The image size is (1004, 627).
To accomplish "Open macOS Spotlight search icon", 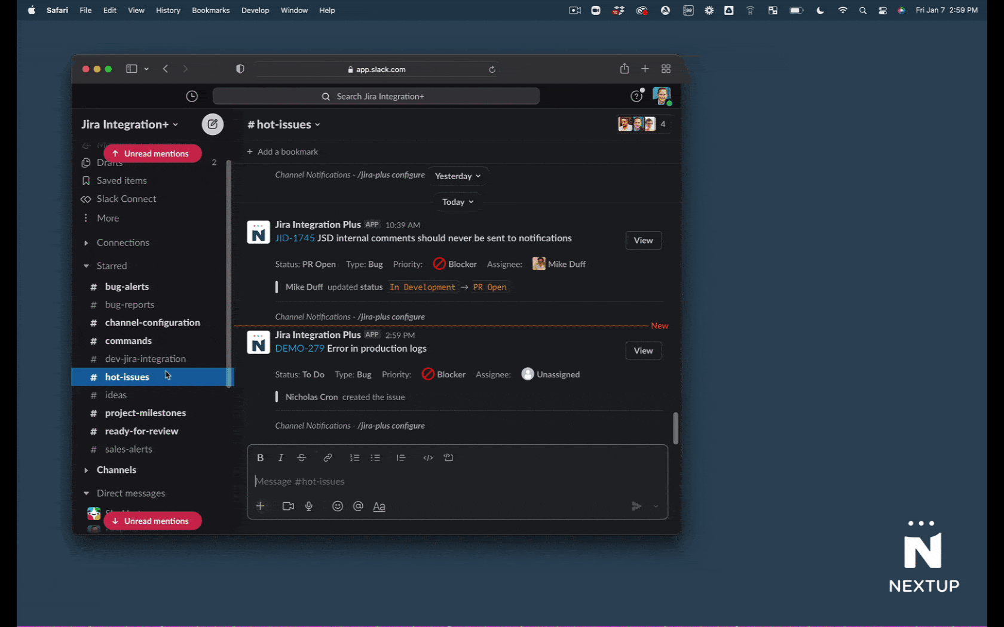I will [x=862, y=10].
